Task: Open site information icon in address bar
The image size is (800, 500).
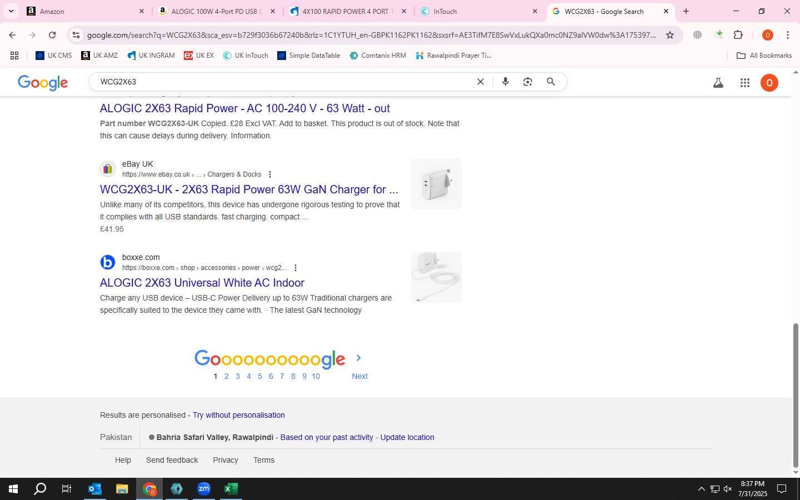Action: 76,35
